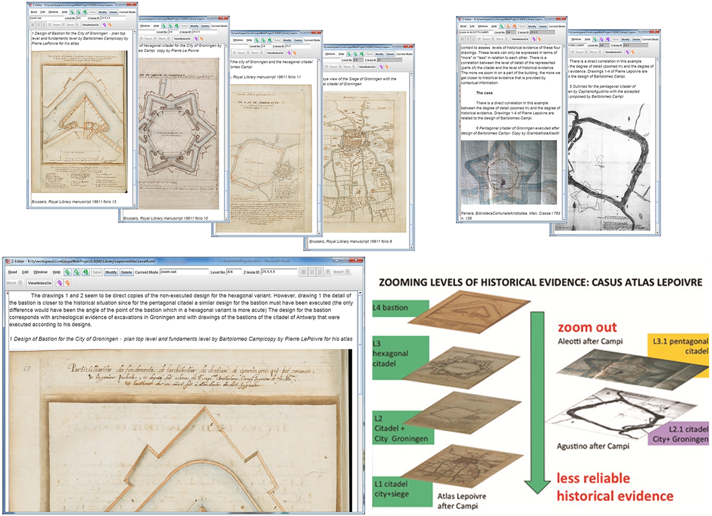Open the Help menu in Level4.xml window
The height and width of the screenshot is (516, 712).
[56, 272]
